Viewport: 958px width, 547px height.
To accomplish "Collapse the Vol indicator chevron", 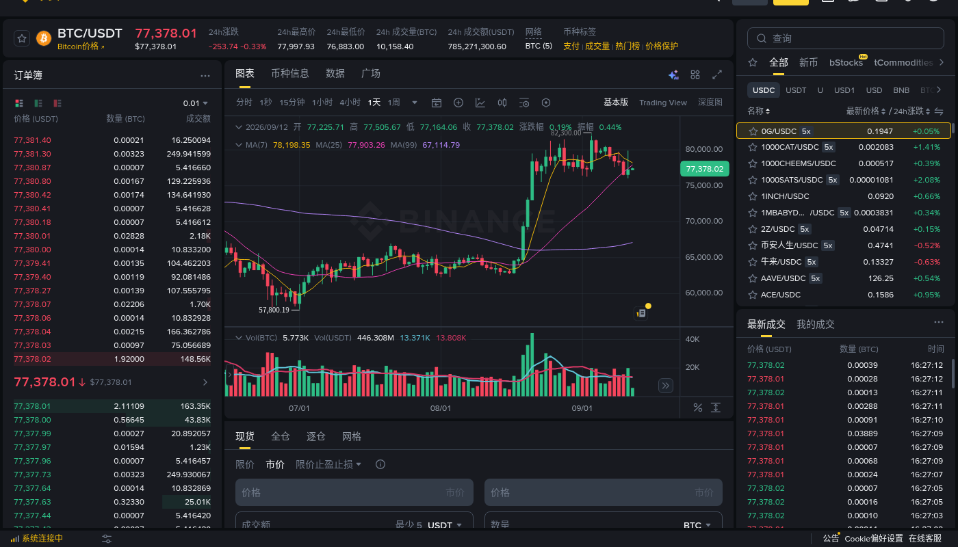I will click(x=238, y=338).
